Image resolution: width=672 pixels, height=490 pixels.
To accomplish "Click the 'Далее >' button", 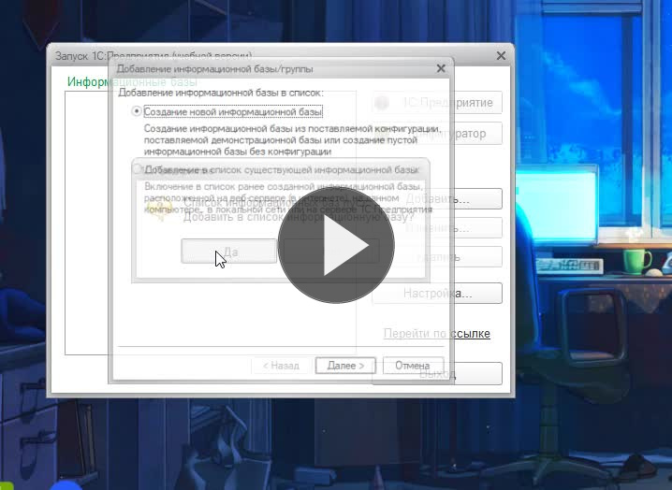I will 345,366.
